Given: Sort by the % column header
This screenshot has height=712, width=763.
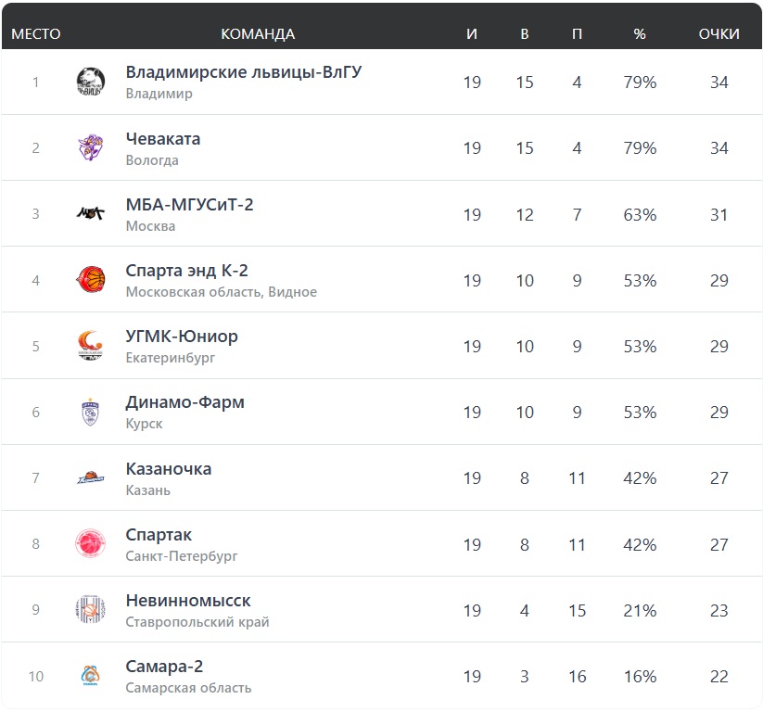Looking at the screenshot, I should click(640, 34).
